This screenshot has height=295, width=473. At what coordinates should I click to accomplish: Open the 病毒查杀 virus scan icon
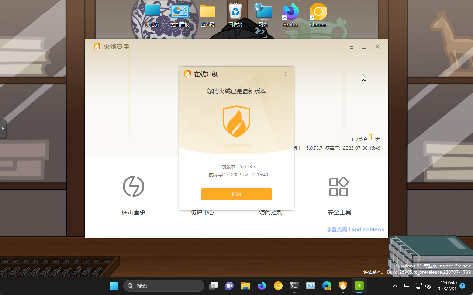pyautogui.click(x=133, y=186)
